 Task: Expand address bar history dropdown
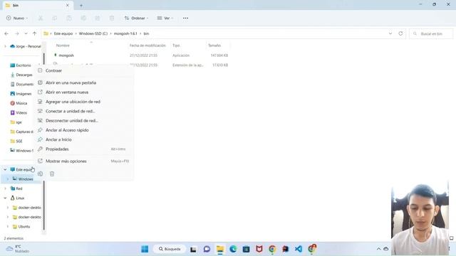[x=390, y=33]
